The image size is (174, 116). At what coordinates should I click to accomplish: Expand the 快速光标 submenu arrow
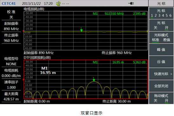(x=171, y=74)
